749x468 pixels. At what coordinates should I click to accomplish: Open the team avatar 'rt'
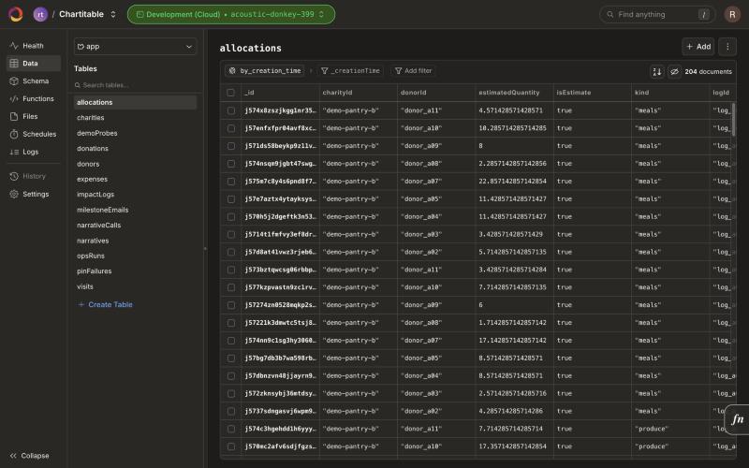pos(40,14)
